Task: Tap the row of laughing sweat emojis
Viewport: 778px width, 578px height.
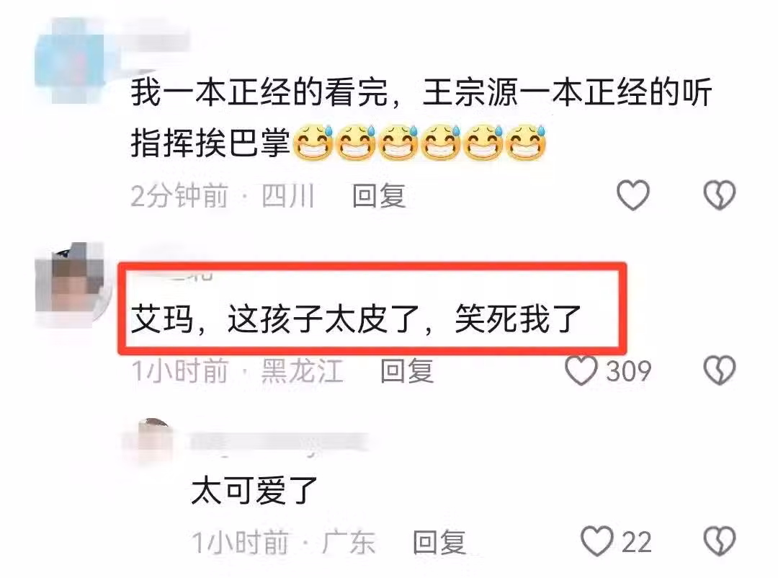Action: tap(420, 143)
